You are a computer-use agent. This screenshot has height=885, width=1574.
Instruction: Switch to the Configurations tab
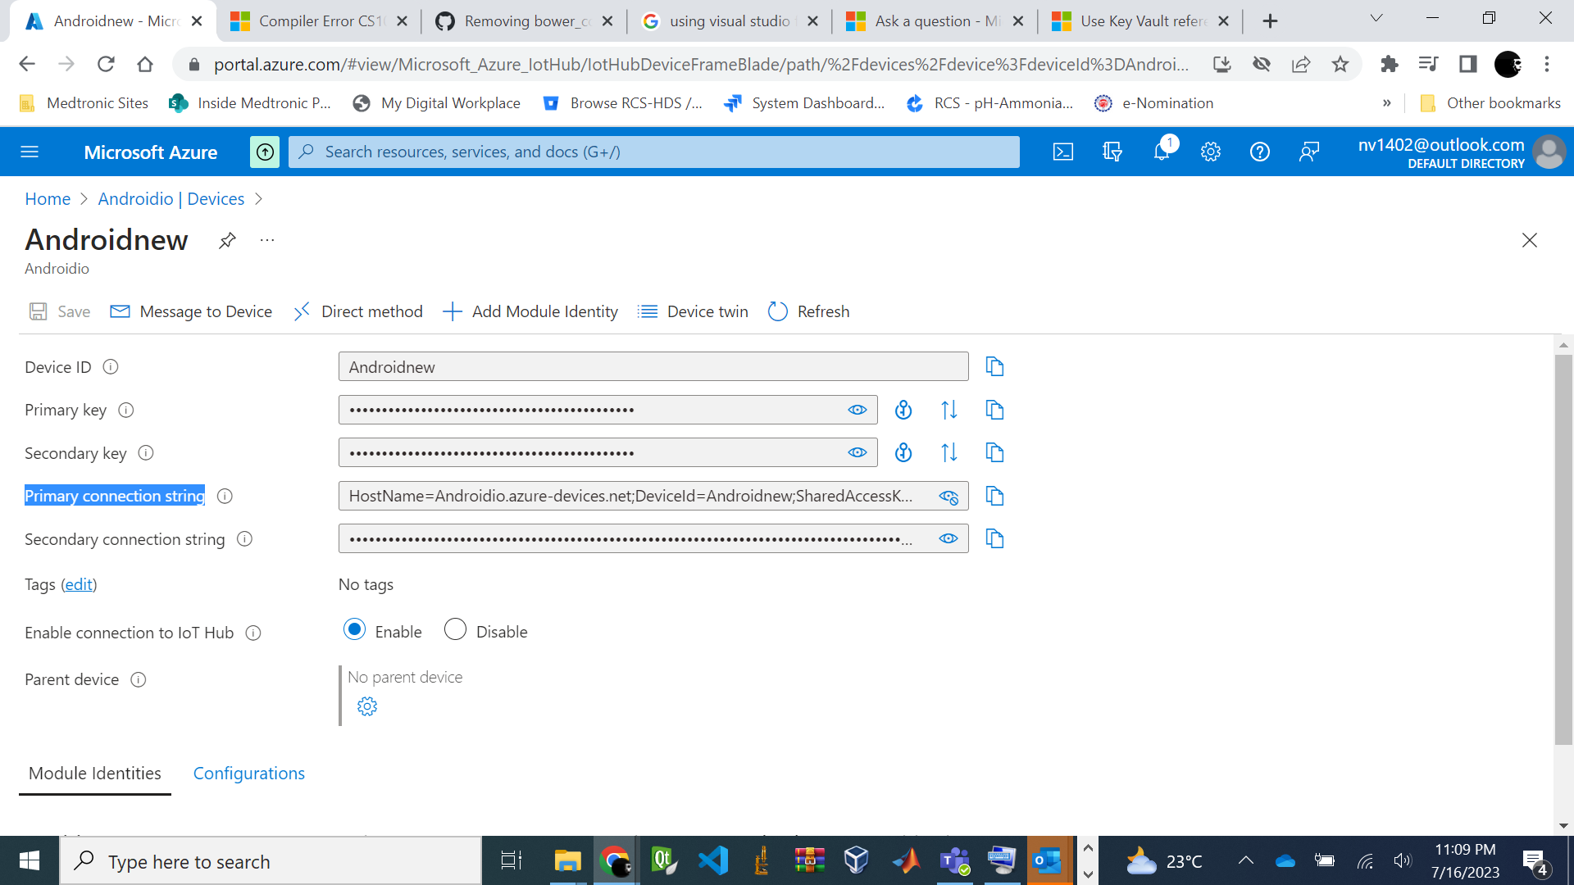[248, 773]
